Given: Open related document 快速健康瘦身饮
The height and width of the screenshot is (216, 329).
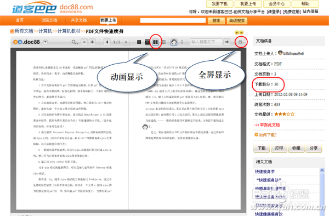Looking at the screenshot, I should point(269,214).
